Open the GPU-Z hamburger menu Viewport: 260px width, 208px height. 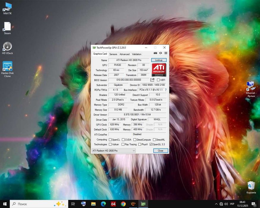166,53
